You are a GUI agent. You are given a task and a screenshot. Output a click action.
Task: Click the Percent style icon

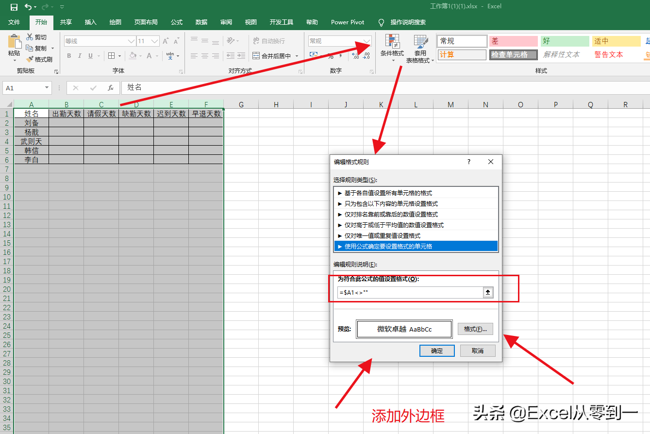click(x=330, y=56)
